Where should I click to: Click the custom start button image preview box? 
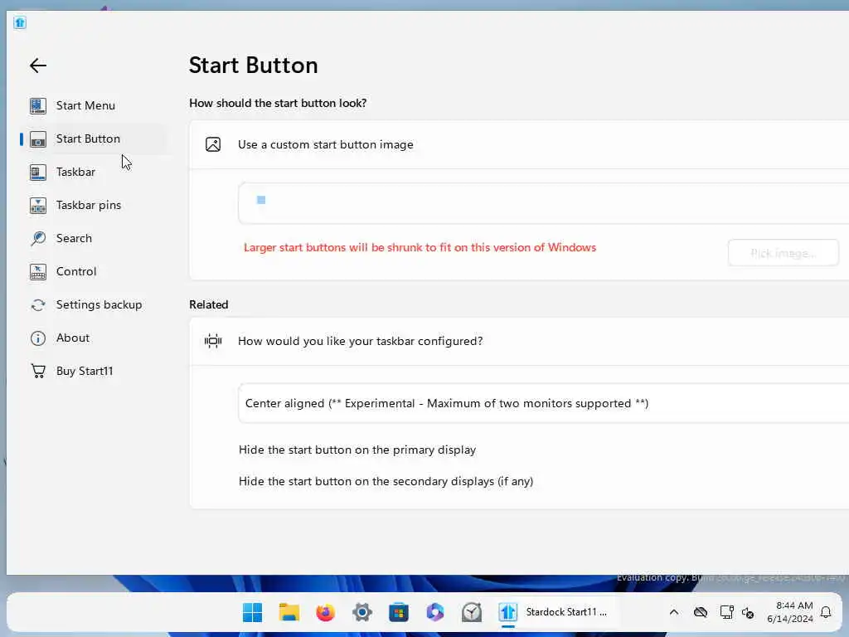(x=544, y=204)
